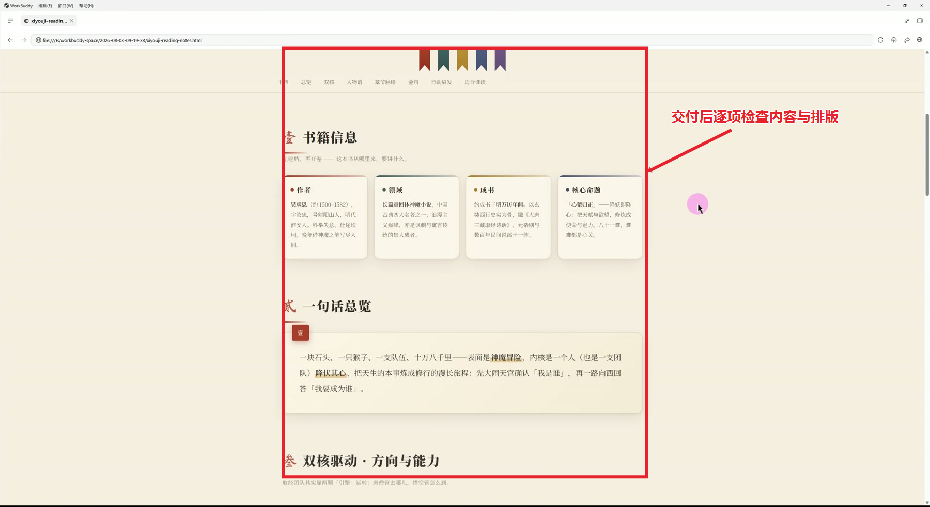This screenshot has height=507, width=930.
Task: Click the share arrow icon
Action: pos(907,40)
